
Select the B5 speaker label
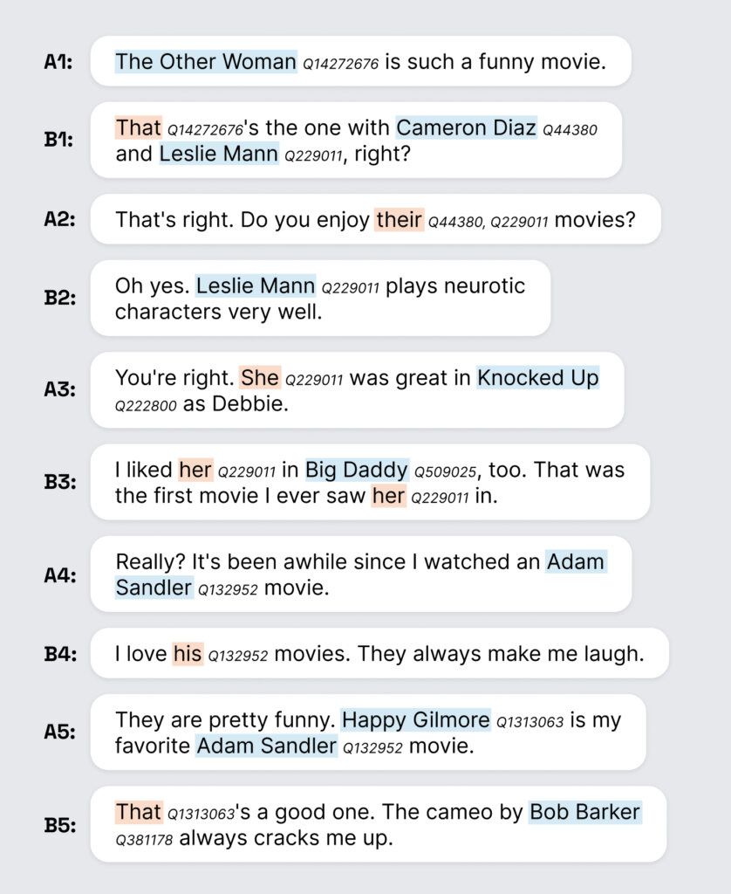[59, 825]
